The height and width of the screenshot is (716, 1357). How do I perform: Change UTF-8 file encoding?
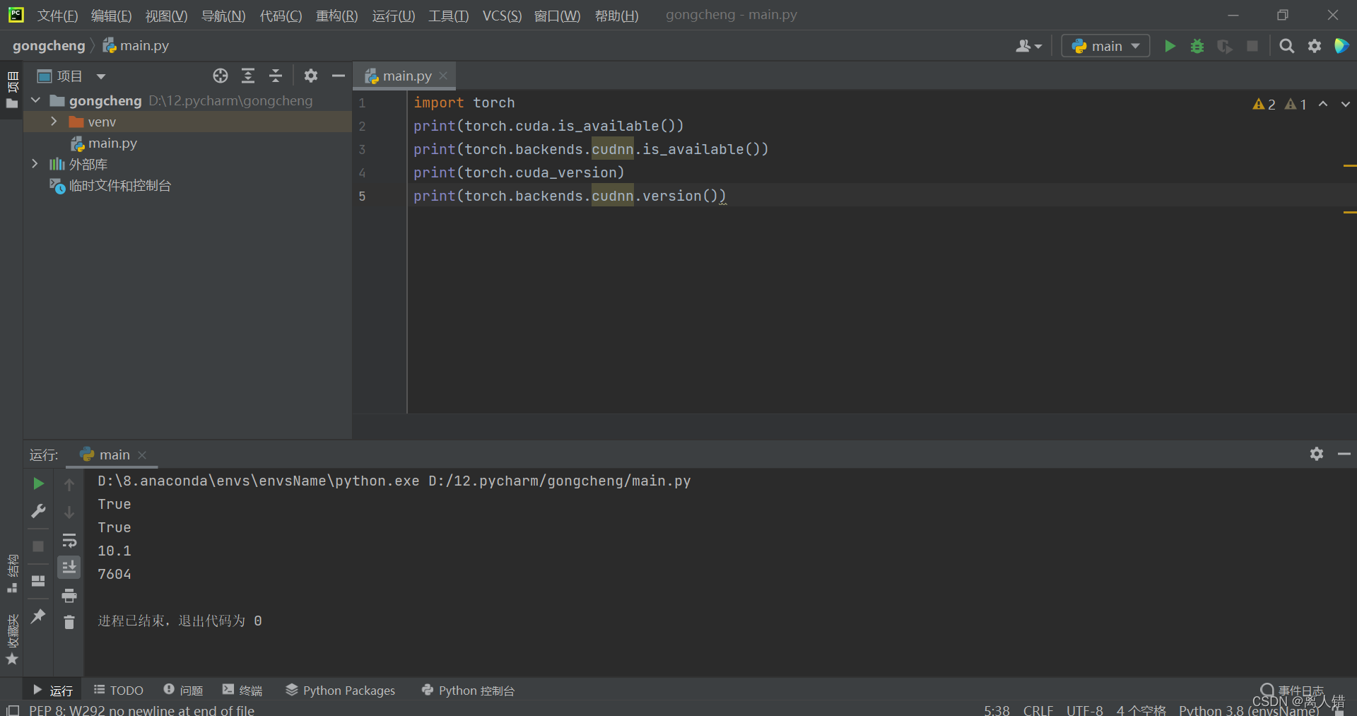(1085, 710)
